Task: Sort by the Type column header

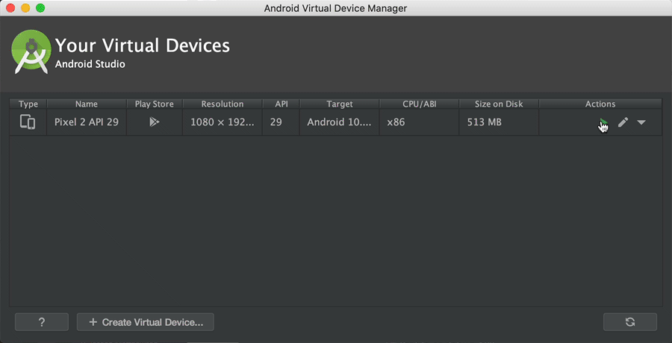Action: coord(28,104)
